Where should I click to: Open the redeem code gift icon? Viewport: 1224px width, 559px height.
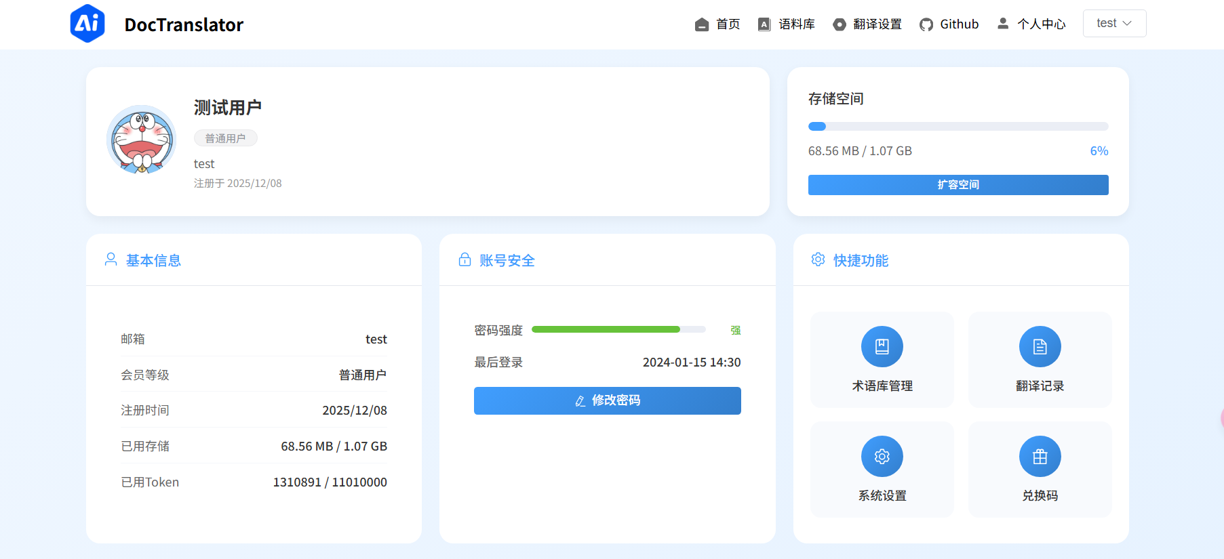click(x=1040, y=457)
